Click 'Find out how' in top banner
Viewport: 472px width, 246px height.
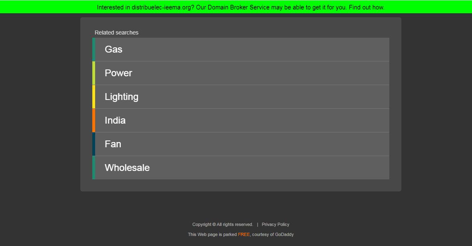[366, 7]
